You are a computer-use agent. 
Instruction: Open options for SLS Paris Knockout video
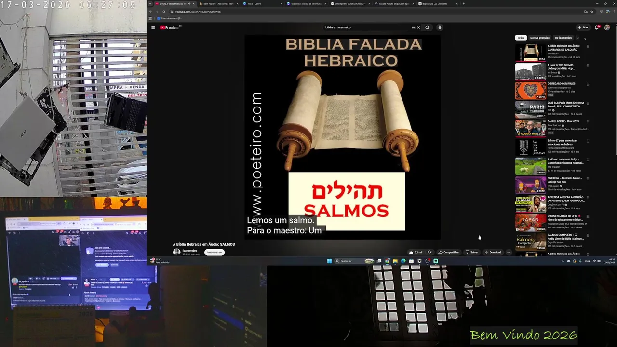(x=588, y=103)
